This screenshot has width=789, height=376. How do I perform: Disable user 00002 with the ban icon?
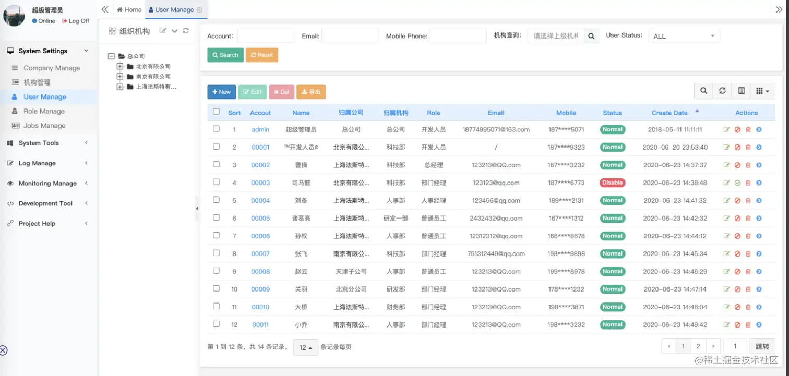pos(737,165)
